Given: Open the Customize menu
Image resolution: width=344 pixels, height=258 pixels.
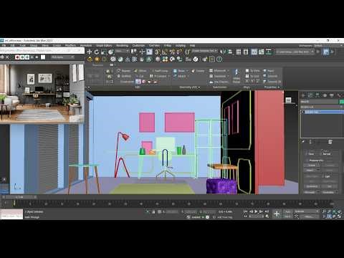Looking at the screenshot, I should (x=138, y=45).
